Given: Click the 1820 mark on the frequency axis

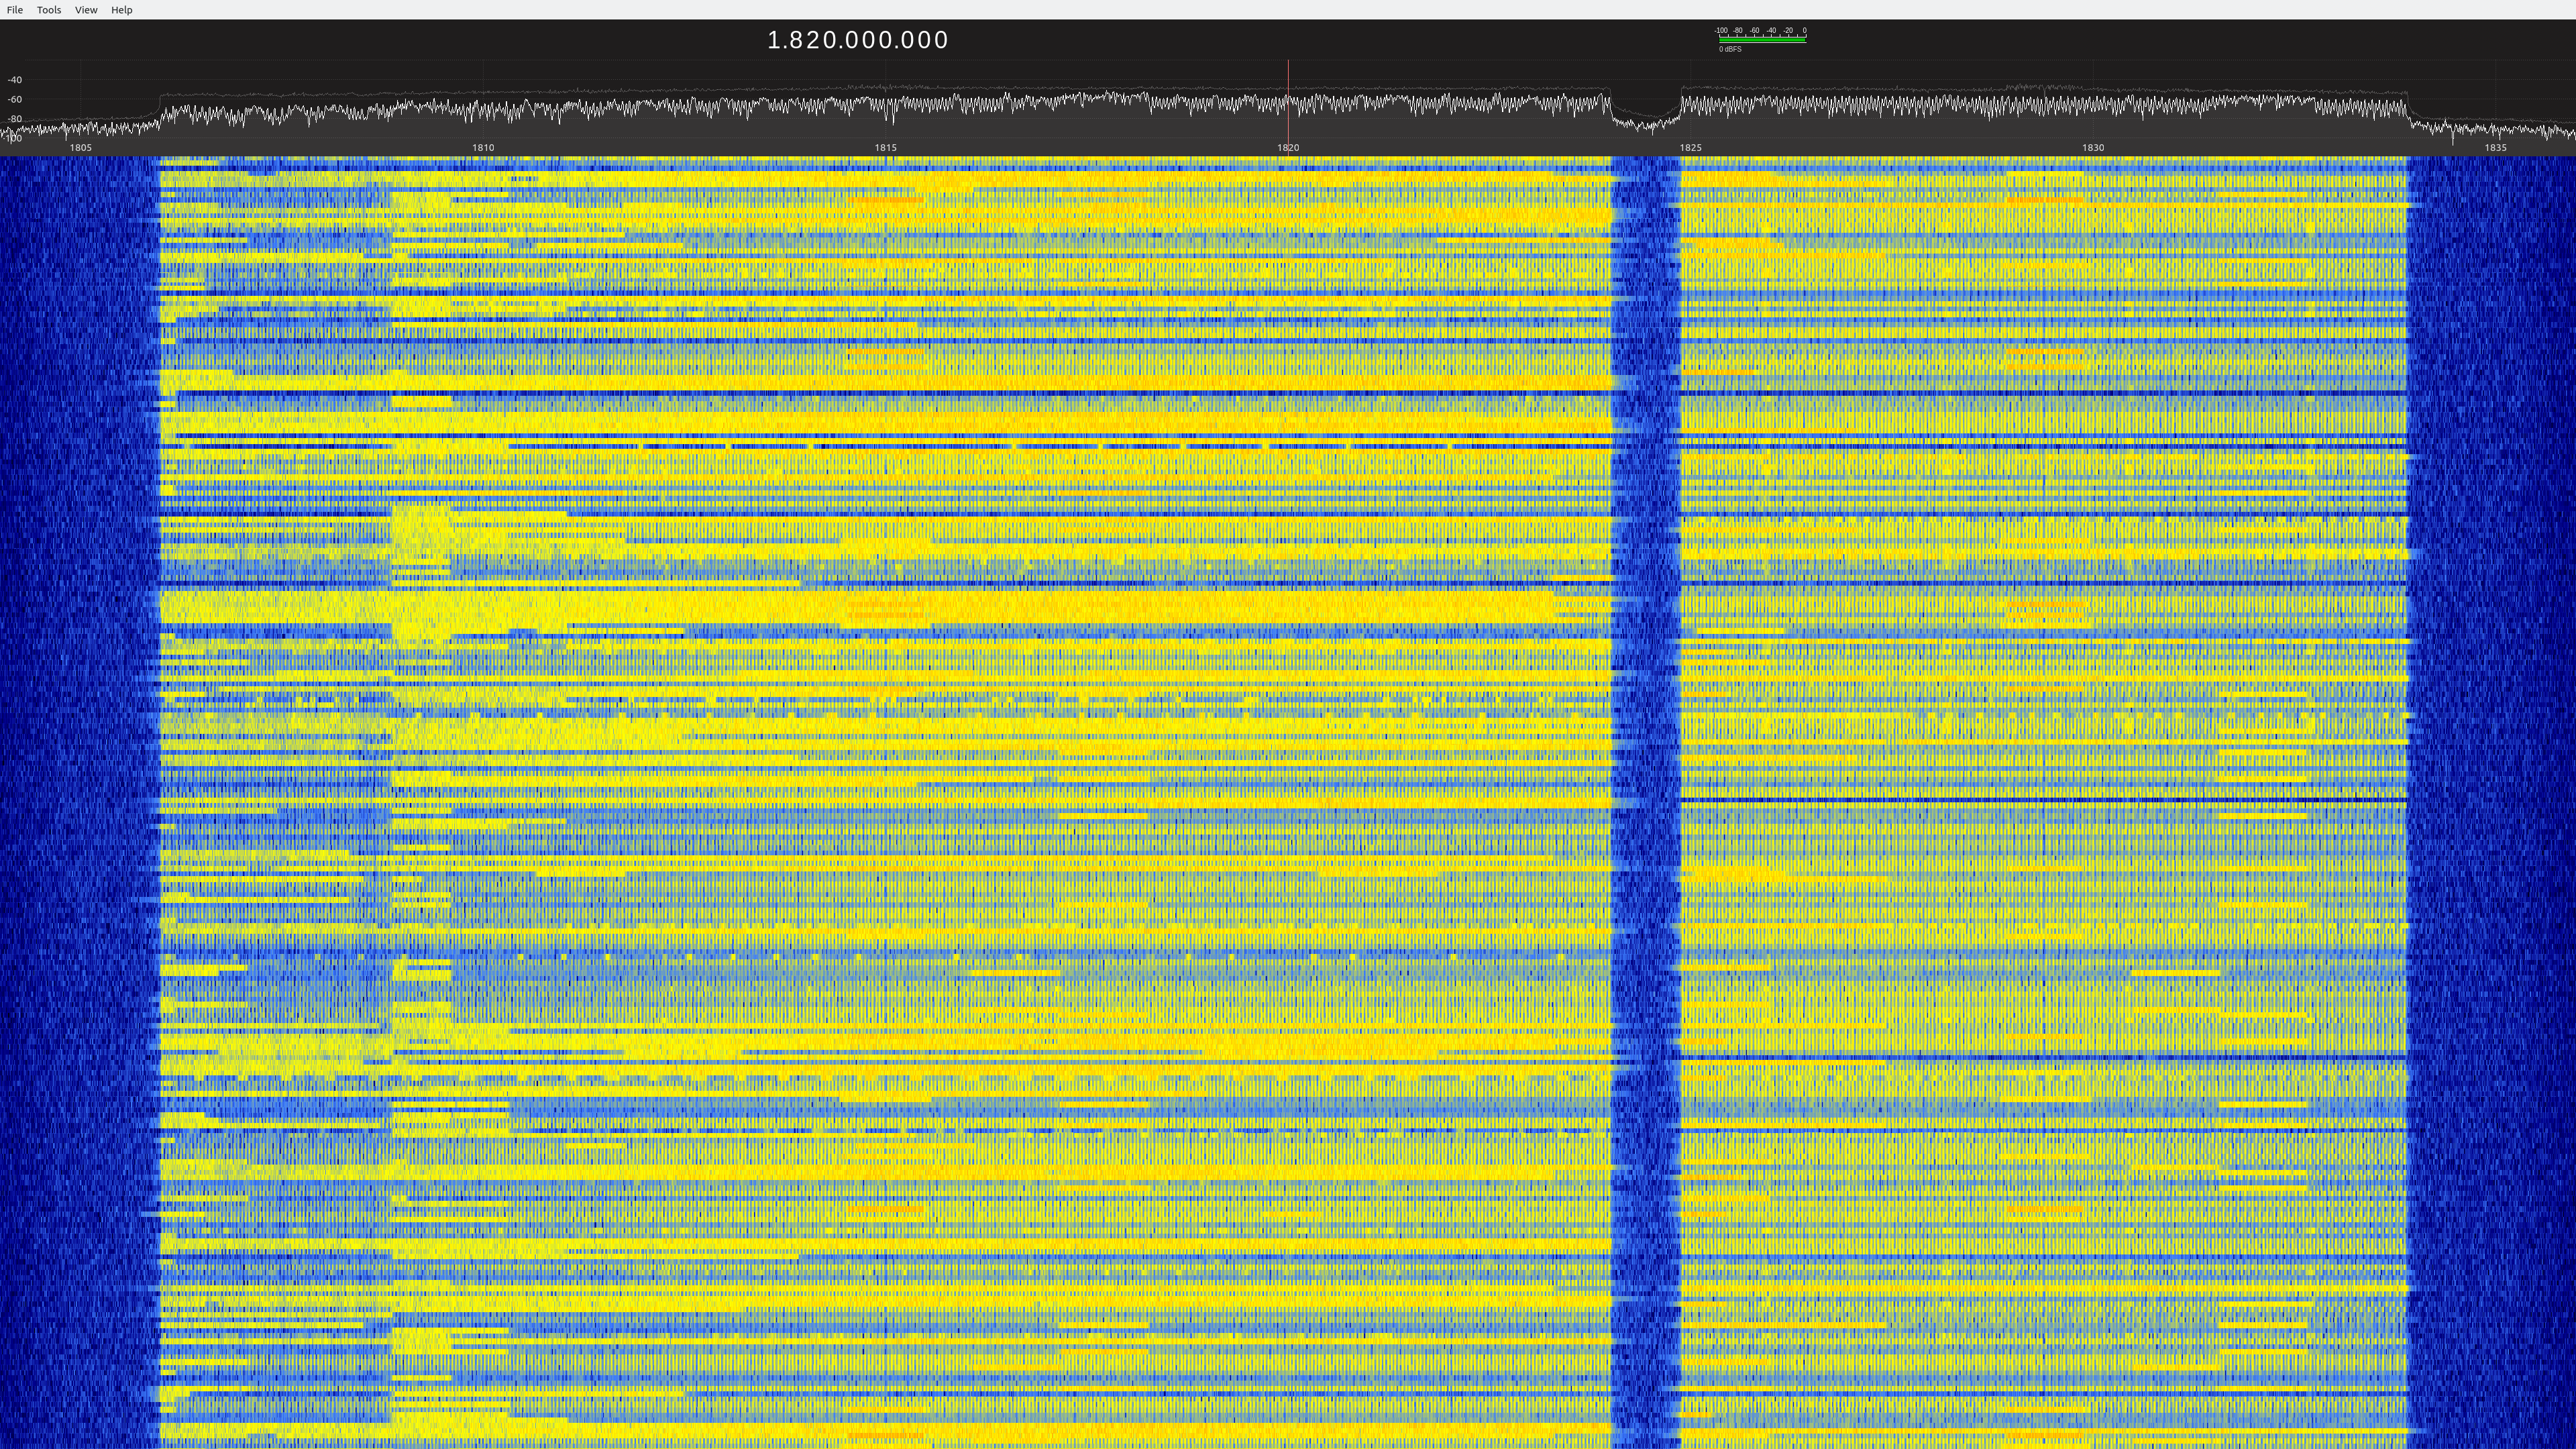Looking at the screenshot, I should [1288, 147].
